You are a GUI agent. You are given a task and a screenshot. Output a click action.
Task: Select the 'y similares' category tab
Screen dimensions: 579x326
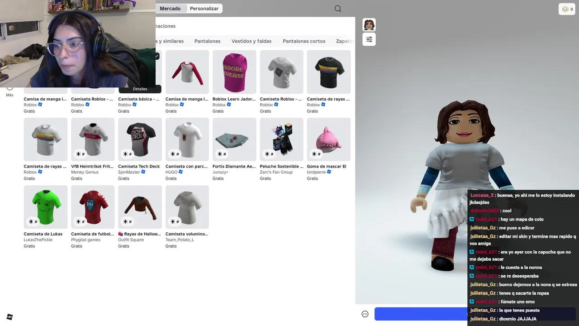(170, 41)
